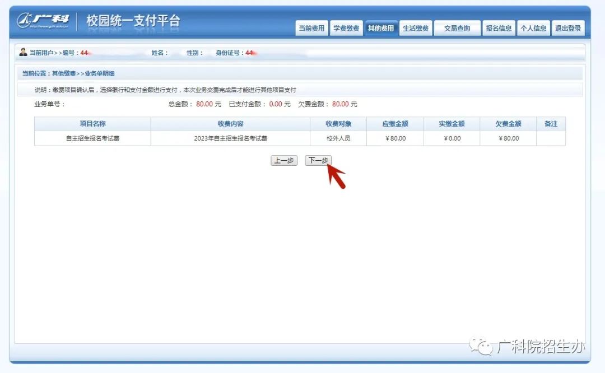Click 退出登录 to log out
605x373 pixels.
coord(568,29)
